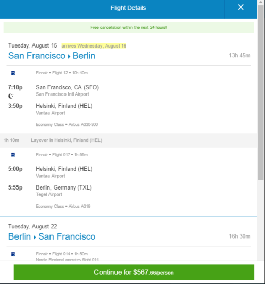Click the overnight moon icon below 7:10p
265x284 pixels.
coord(11,96)
